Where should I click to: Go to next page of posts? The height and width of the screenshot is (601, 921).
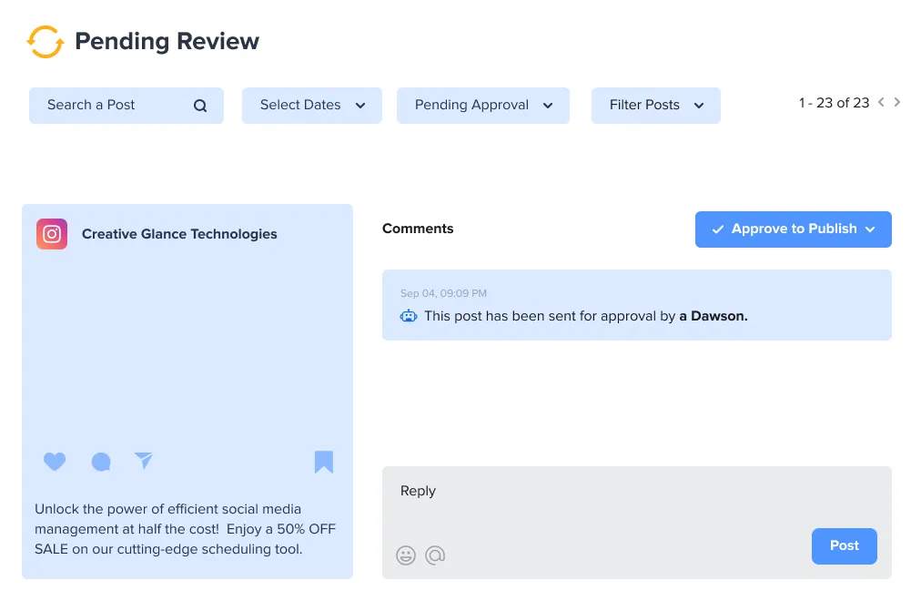coord(897,102)
